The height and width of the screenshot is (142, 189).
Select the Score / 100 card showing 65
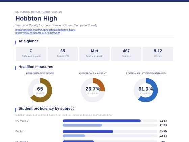(63, 54)
